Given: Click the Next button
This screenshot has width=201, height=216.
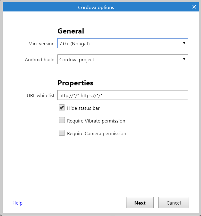Looking at the screenshot, I should pyautogui.click(x=140, y=203).
